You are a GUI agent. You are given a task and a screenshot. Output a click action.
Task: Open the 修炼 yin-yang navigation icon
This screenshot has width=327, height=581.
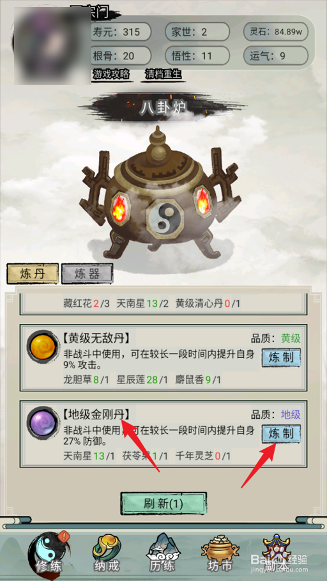pos(48,554)
